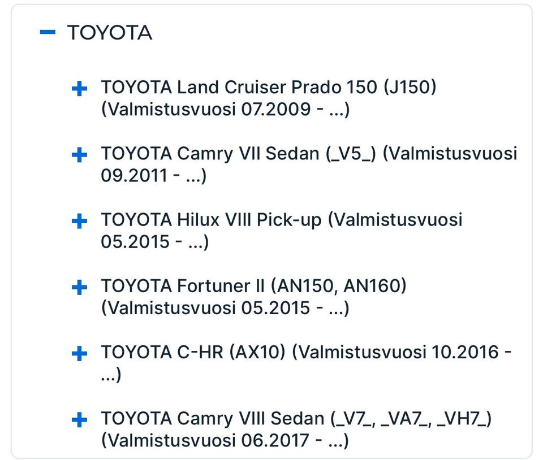Expand the Land Cruiser Prado 150 plus icon
This screenshot has width=543, height=460.
tap(80, 89)
